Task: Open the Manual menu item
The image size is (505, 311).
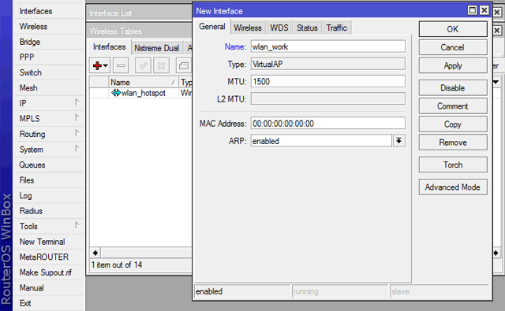Action: pos(49,288)
